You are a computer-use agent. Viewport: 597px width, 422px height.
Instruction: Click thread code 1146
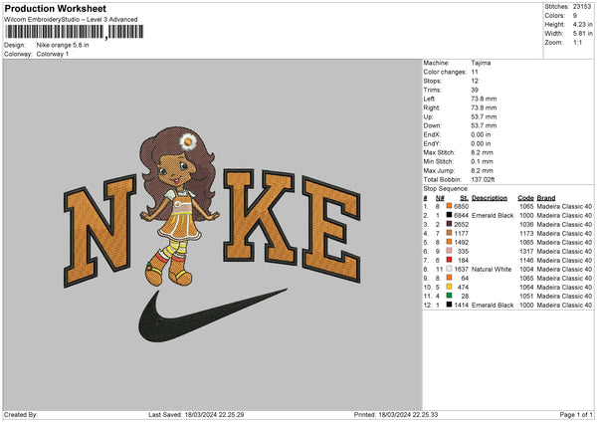pyautogui.click(x=526, y=260)
